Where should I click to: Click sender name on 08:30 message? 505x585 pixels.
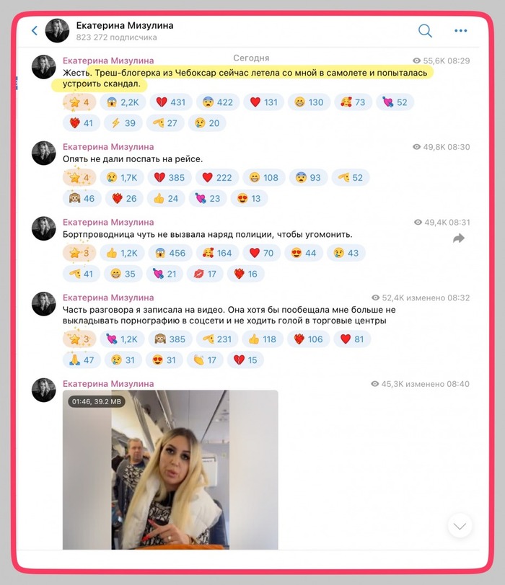point(108,147)
